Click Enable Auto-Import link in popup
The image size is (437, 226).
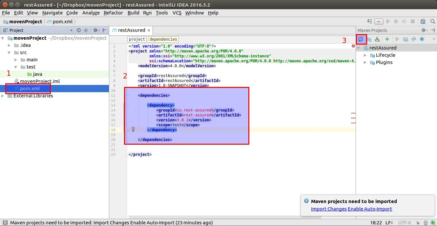click(370, 209)
